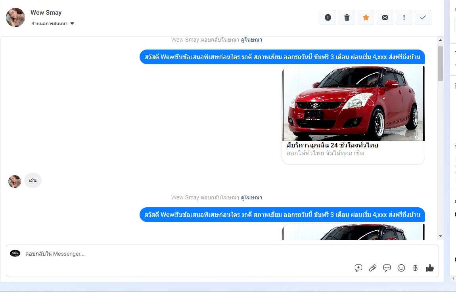Click the chat scrollbar thumb
The width and height of the screenshot is (456, 304).
[x=440, y=63]
